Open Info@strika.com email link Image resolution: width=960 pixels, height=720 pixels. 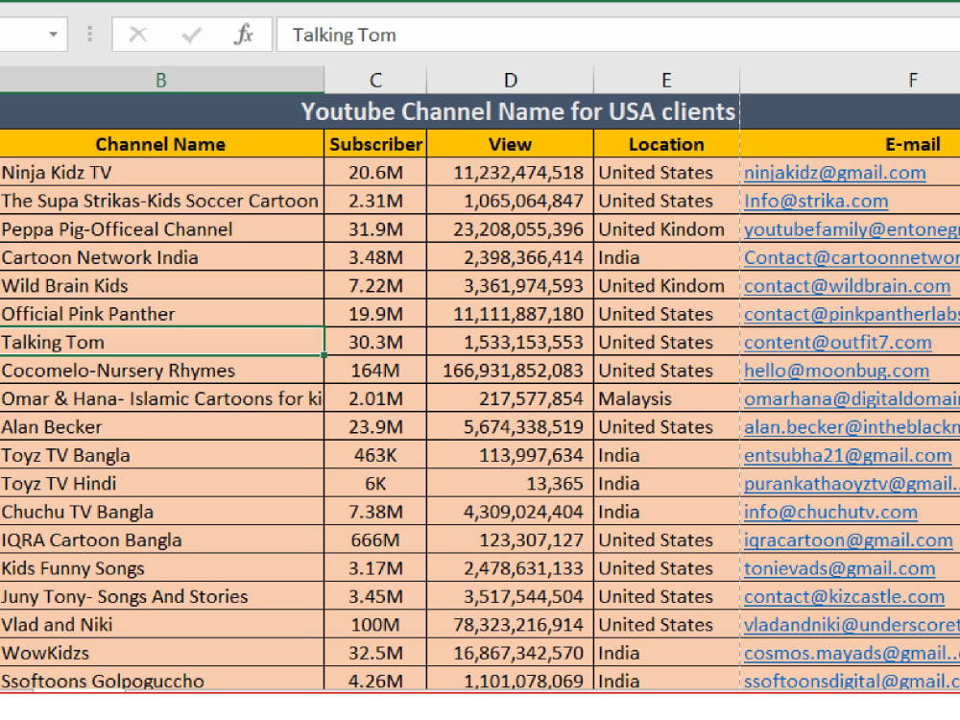pos(816,201)
